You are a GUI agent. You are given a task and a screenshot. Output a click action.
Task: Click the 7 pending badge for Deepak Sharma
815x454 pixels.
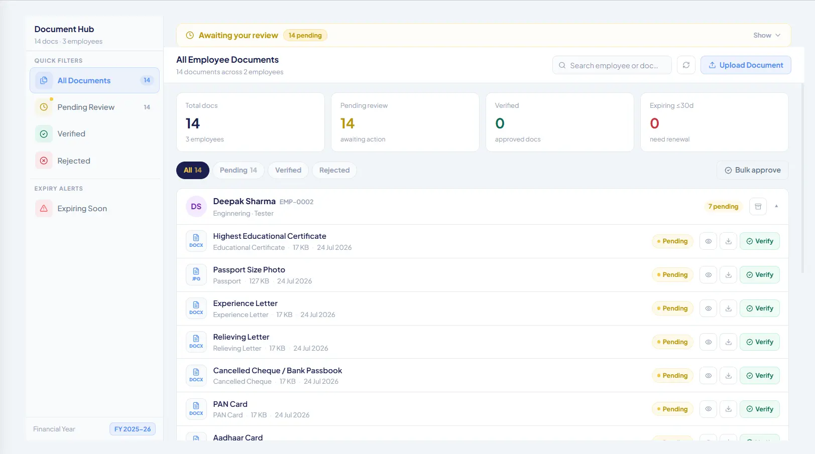(723, 207)
